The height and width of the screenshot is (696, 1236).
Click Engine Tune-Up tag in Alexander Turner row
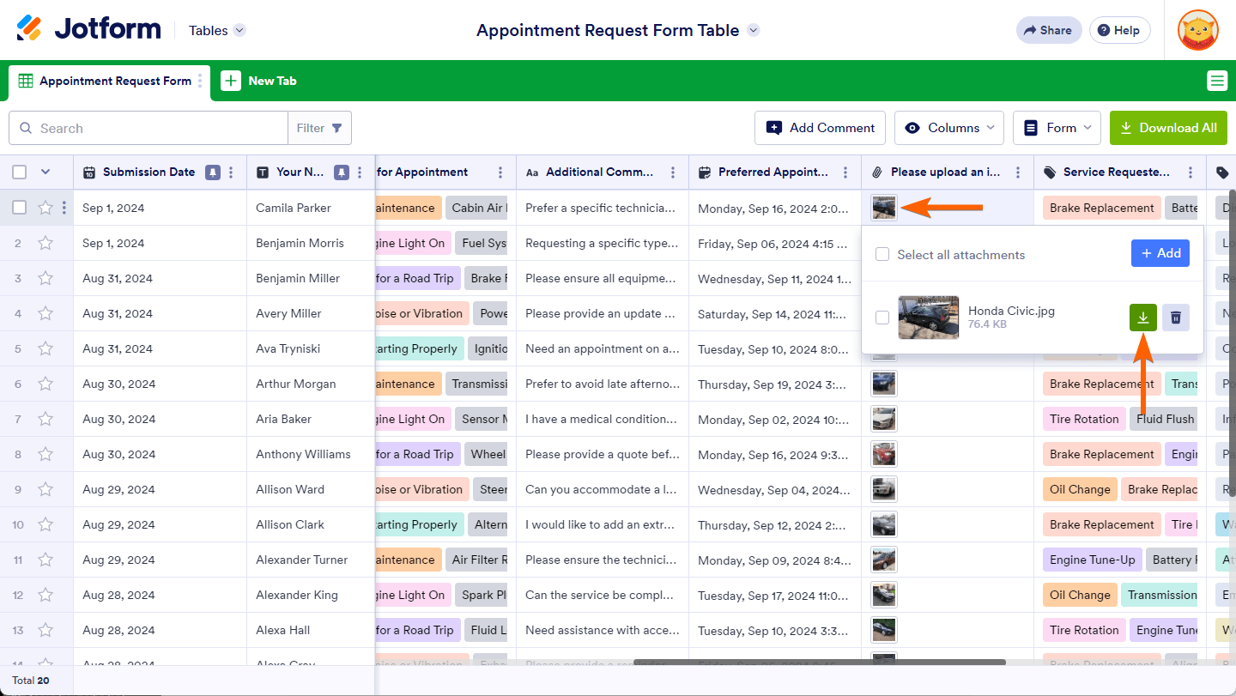pos(1092,560)
